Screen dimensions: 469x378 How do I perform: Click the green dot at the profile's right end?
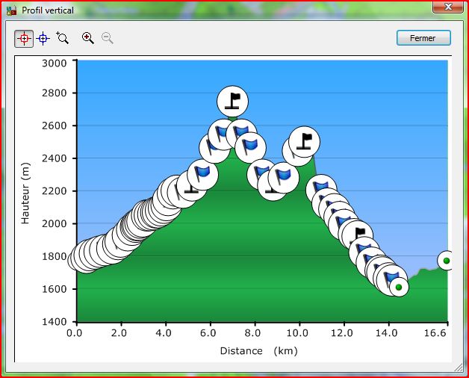click(x=447, y=261)
